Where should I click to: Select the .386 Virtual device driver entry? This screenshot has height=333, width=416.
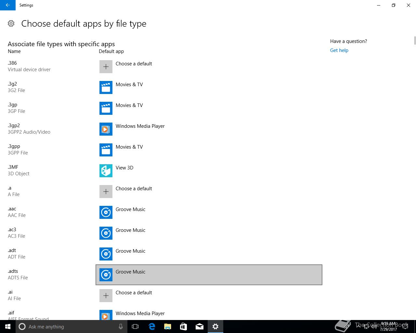tap(29, 66)
